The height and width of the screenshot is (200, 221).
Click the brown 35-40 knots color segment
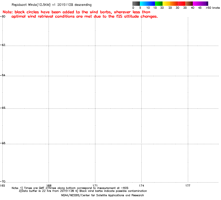189,3
